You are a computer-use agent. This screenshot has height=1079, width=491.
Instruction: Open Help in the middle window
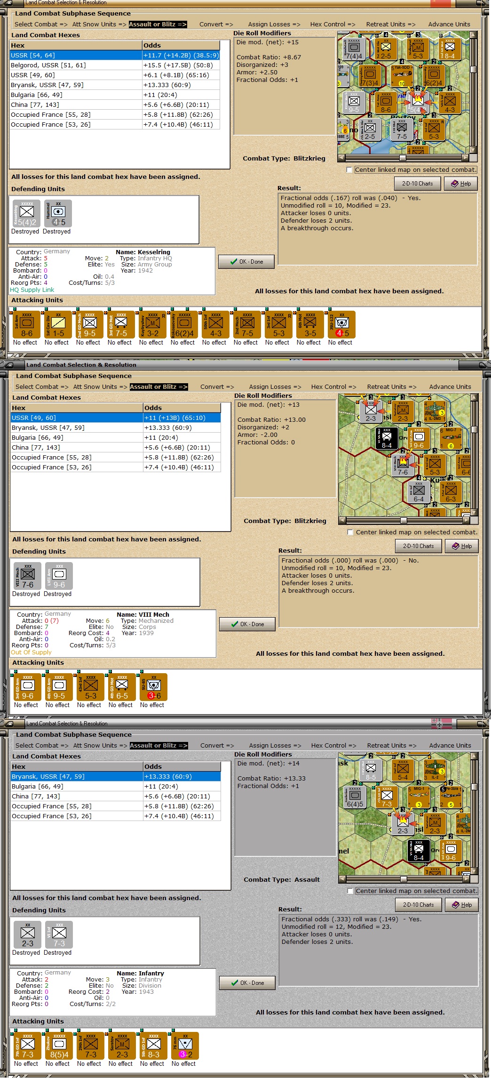pyautogui.click(x=462, y=546)
